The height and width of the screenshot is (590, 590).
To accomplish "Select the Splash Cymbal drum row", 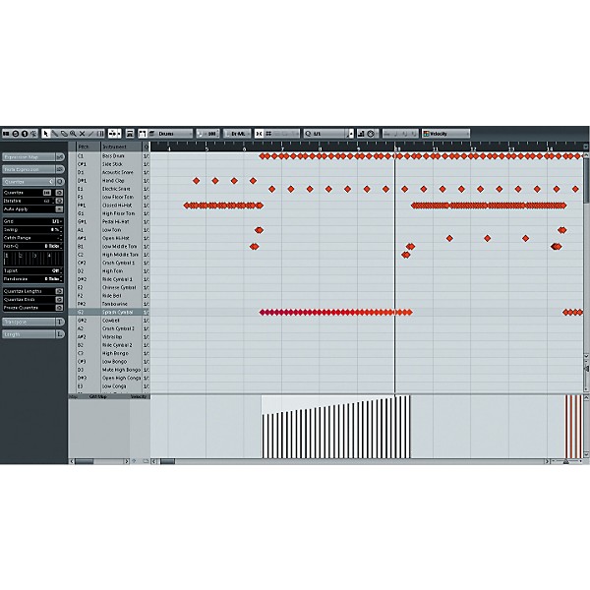I will pyautogui.click(x=109, y=313).
